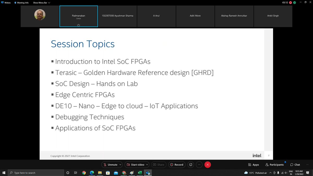The width and height of the screenshot is (313, 176).
Task: Open Microsoft Edge from taskbar
Action: 92,173
